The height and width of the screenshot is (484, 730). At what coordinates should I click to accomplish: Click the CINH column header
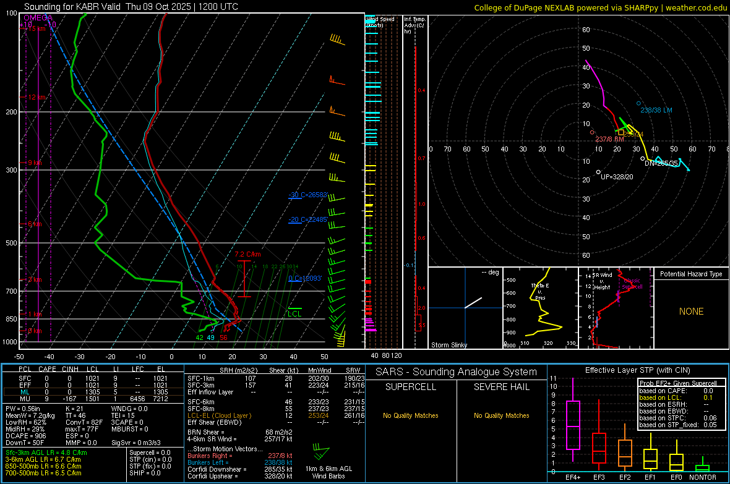71,369
